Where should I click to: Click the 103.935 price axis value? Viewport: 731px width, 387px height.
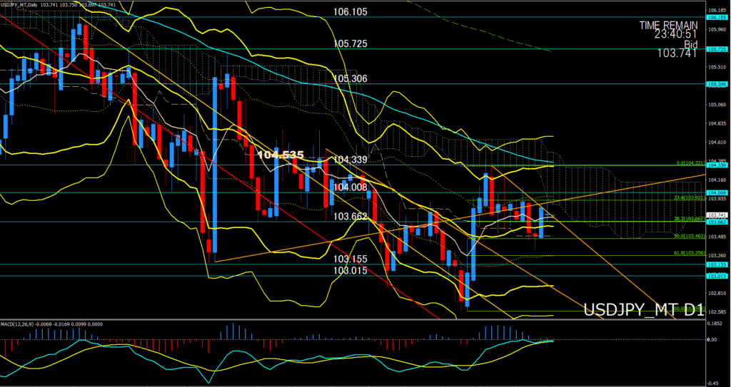point(718,199)
